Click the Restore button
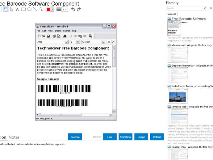Viewport: 213px width, 160px height. [x=75, y=137]
